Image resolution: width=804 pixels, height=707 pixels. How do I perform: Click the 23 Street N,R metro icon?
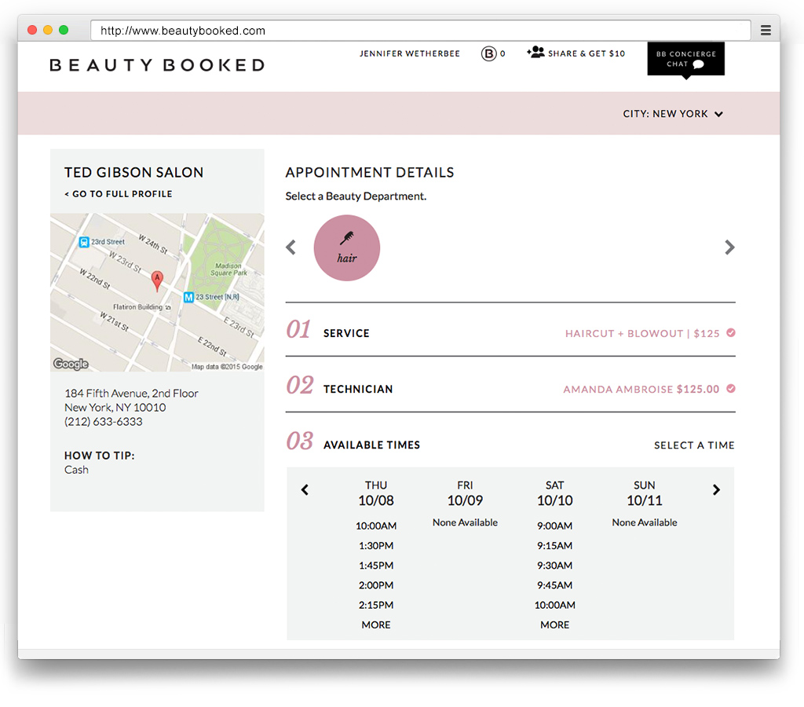click(188, 297)
